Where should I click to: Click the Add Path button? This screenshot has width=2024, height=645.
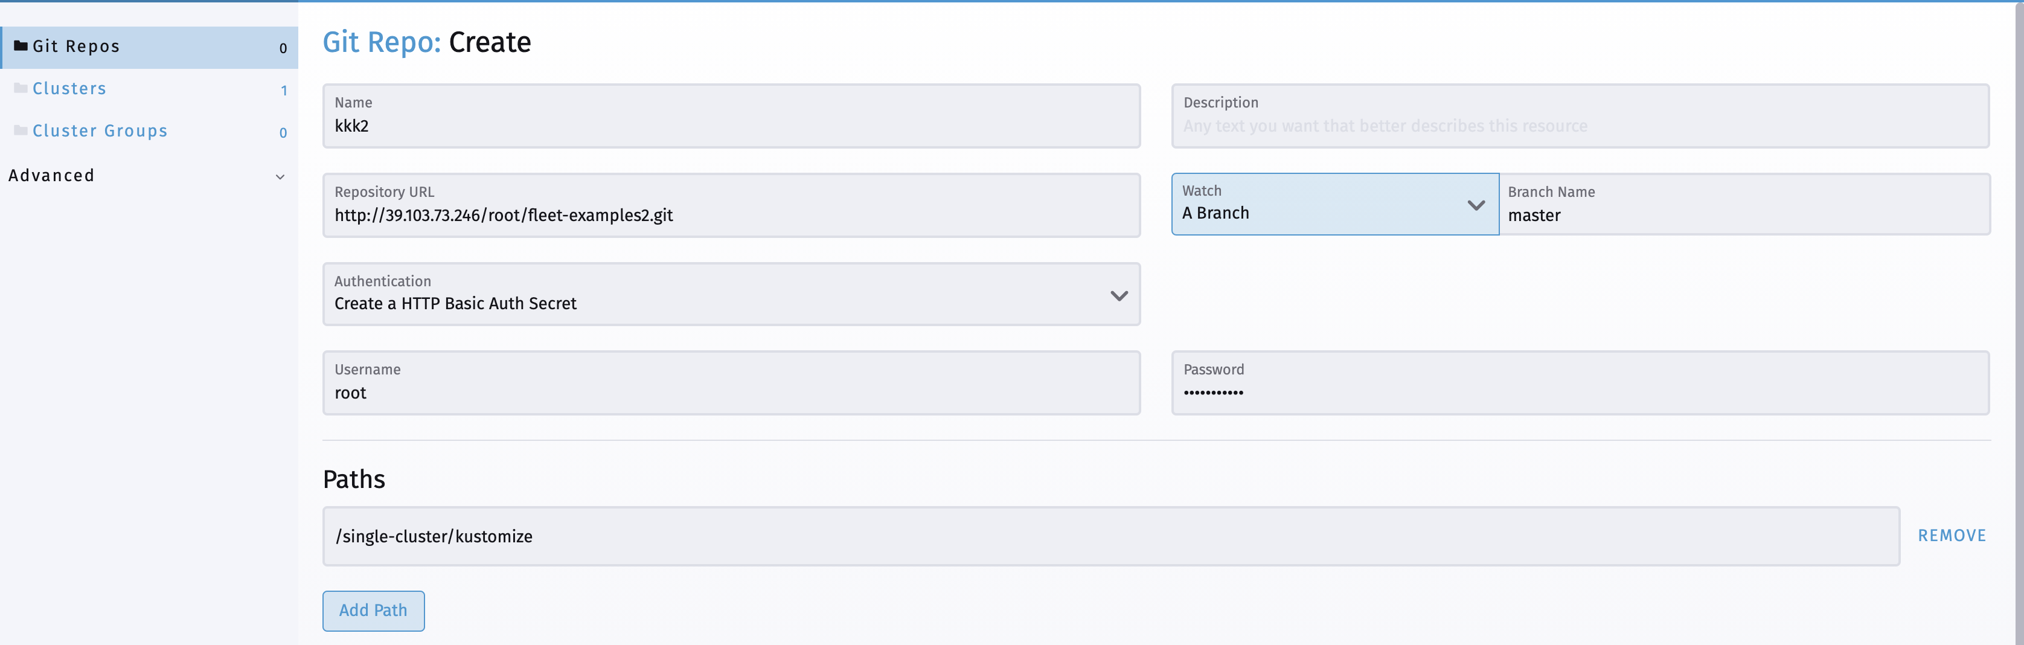[x=373, y=611]
